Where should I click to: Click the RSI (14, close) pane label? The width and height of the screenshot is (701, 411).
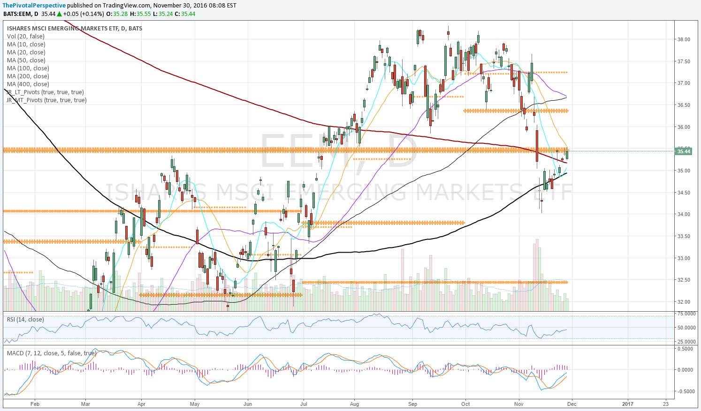tap(25, 320)
